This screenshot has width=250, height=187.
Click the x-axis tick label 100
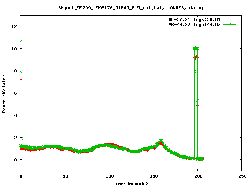(109, 176)
